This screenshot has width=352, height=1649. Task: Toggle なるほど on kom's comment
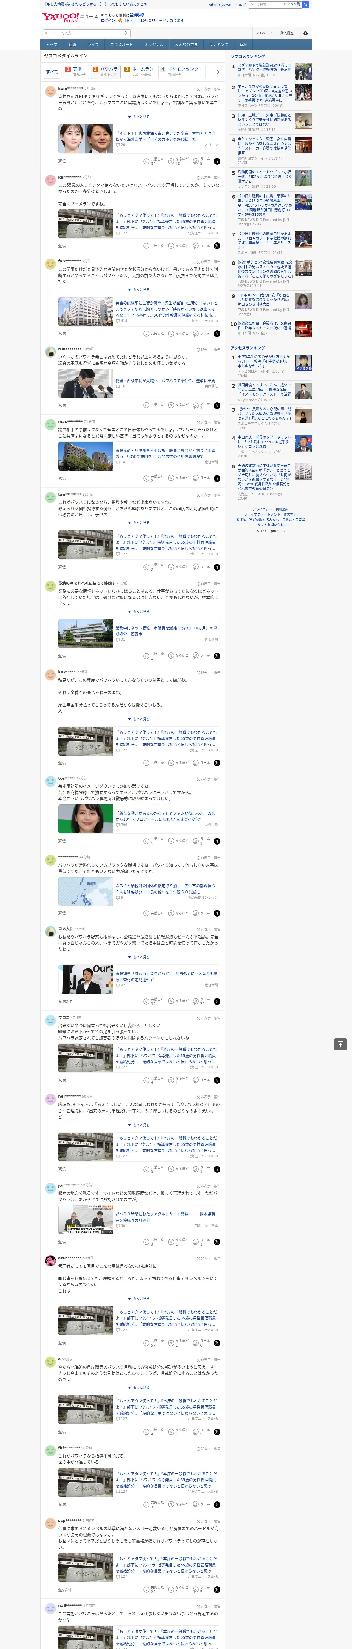click(178, 161)
